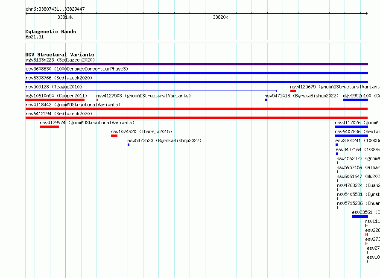Open the esv3608630 (1000GenomesConsortiumPhase3) label

point(77,69)
